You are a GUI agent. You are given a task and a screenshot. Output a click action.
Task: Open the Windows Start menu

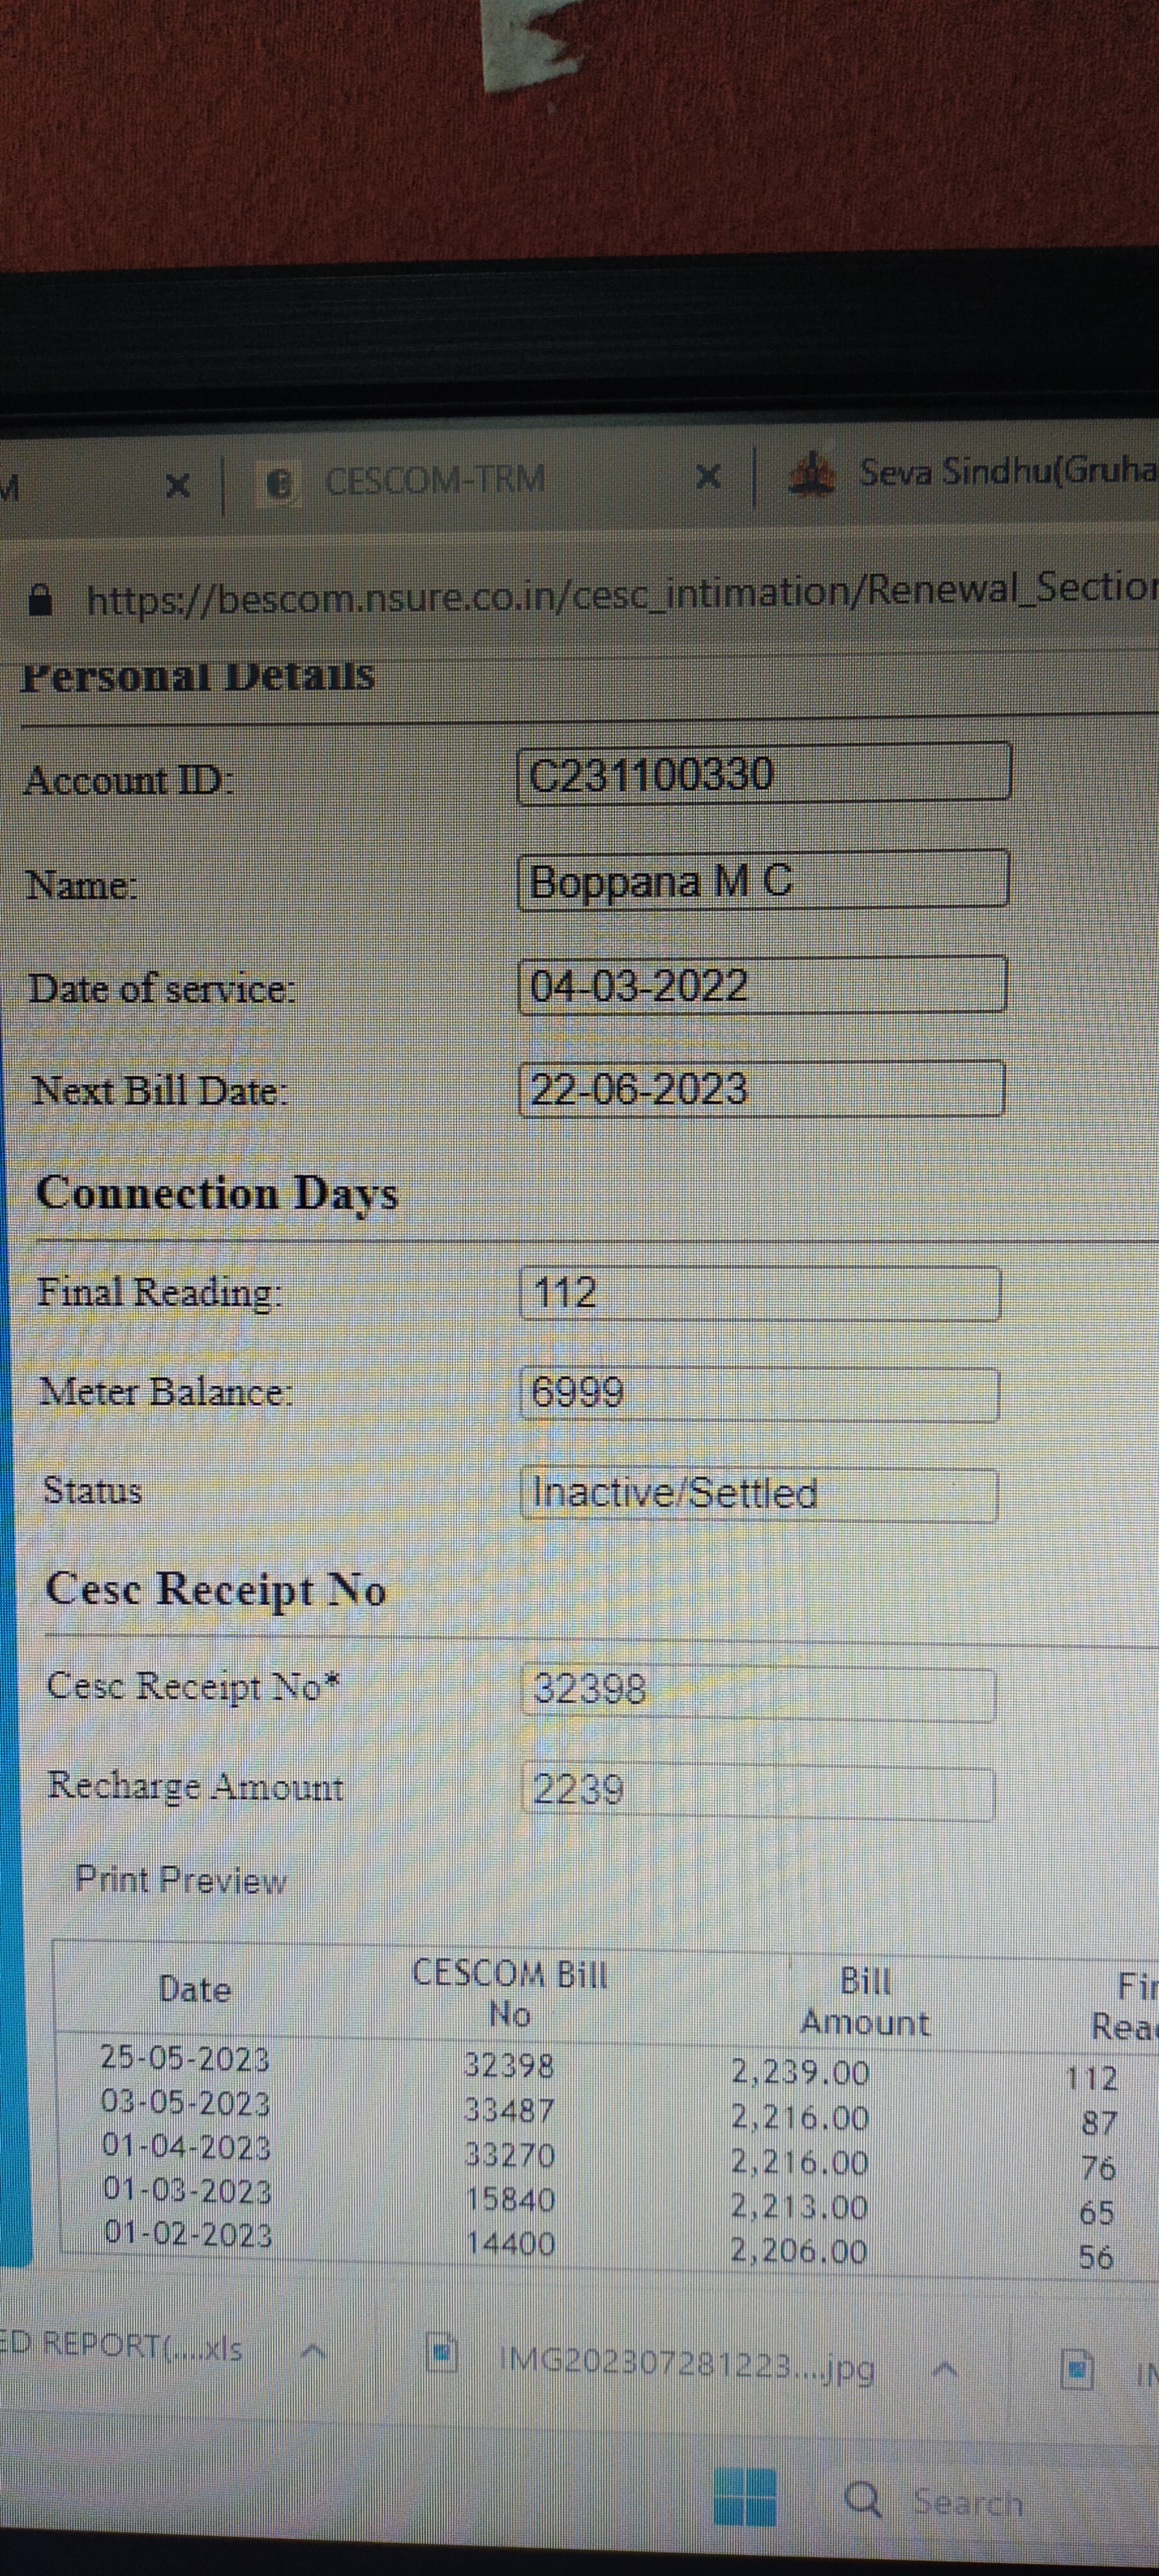[x=745, y=2496]
